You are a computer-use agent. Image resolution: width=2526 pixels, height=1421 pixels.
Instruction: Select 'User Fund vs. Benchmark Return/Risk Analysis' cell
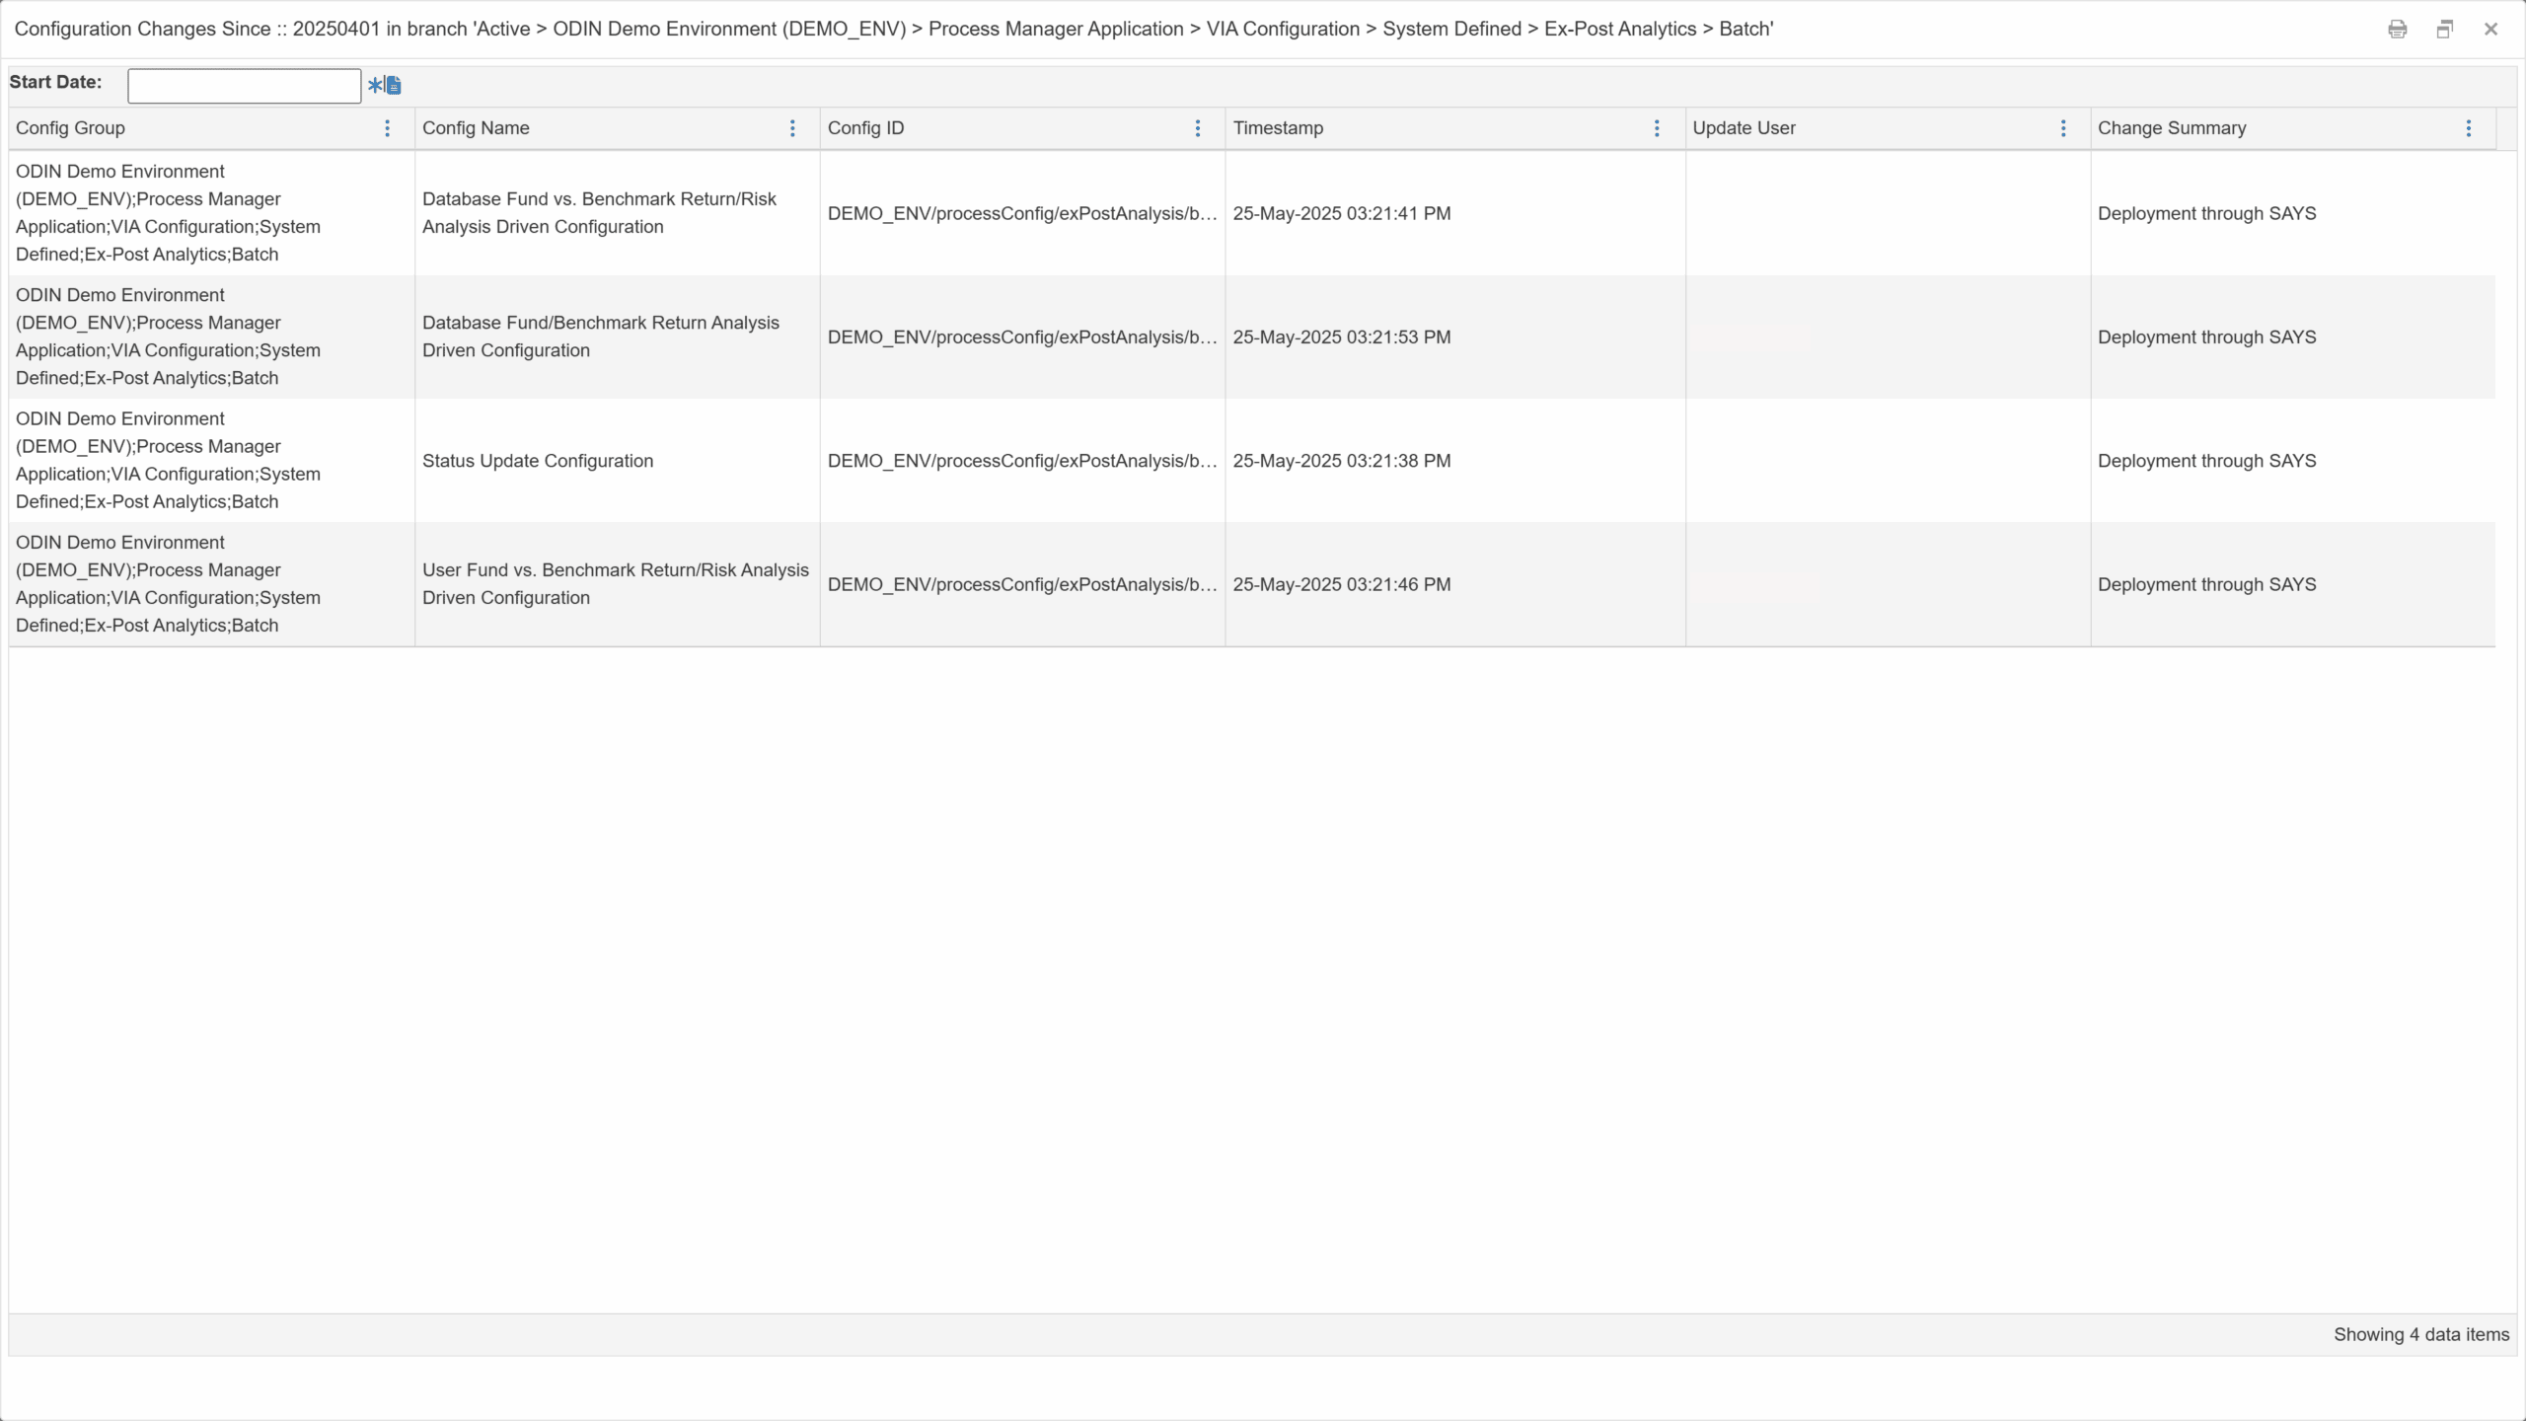pos(617,584)
